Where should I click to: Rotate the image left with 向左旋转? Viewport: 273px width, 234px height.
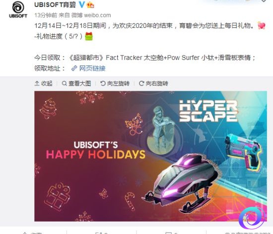click(x=115, y=83)
